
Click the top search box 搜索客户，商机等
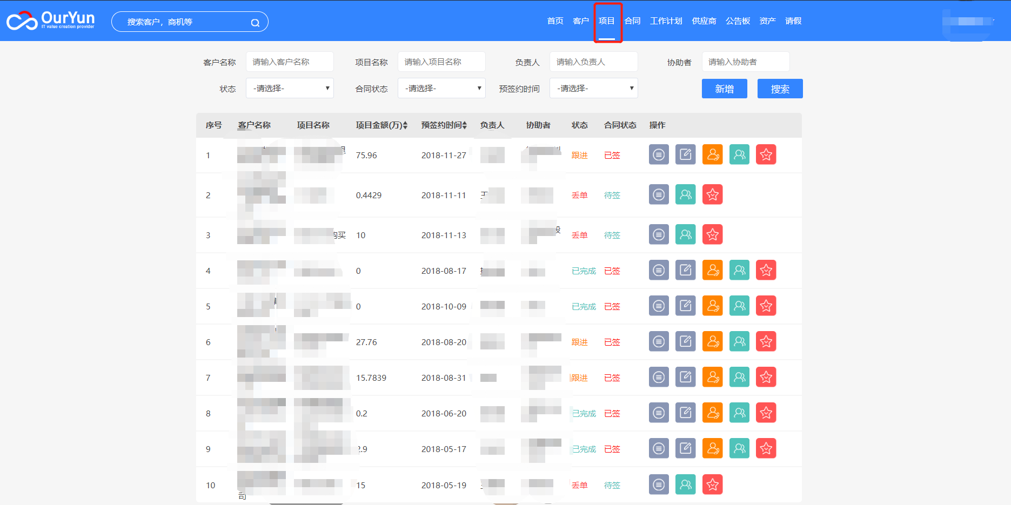point(190,22)
